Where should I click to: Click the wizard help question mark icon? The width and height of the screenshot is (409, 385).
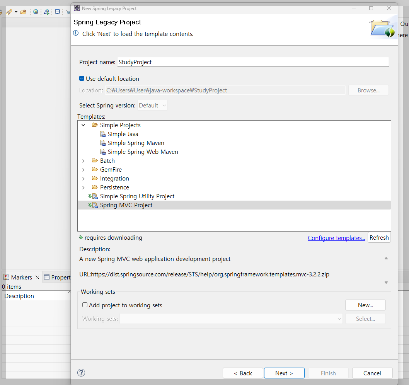81,373
